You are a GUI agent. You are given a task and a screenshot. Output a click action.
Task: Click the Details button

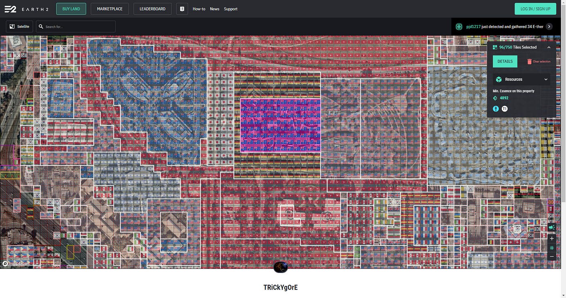505,61
